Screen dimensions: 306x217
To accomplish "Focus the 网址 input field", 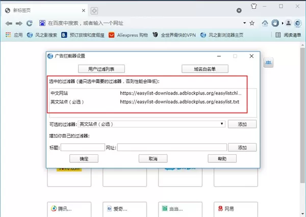I will pos(172,148).
